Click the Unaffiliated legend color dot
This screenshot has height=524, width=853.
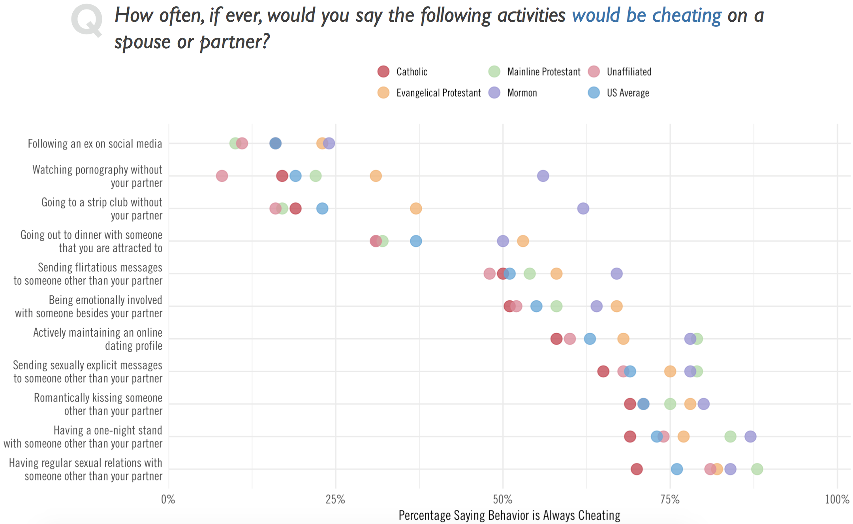(x=594, y=72)
